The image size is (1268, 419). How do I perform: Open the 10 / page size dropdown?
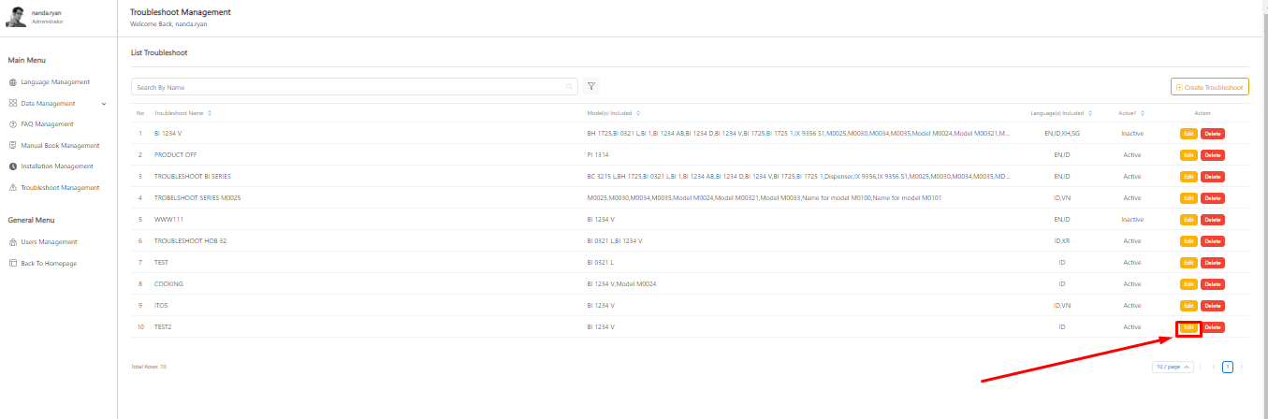coord(1173,367)
